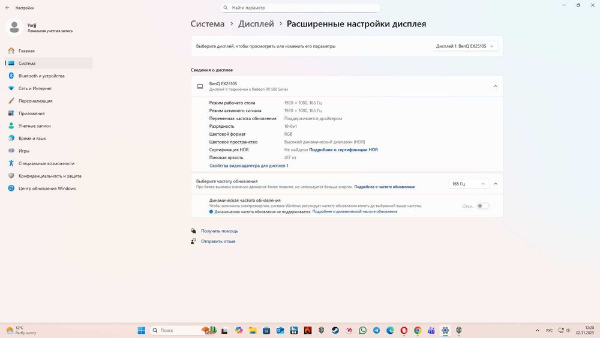
Task: Open Telegram from the taskbar
Action: click(377, 330)
